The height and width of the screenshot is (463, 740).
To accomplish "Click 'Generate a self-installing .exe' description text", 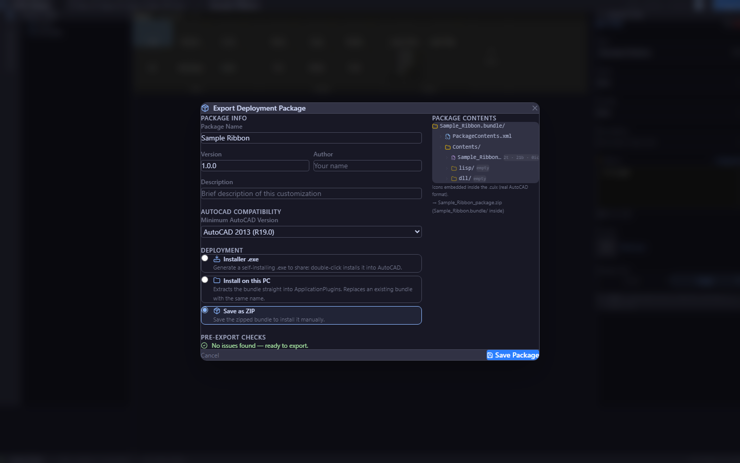I will [x=307, y=268].
